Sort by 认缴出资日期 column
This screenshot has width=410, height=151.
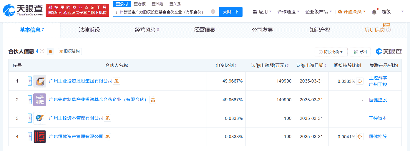tap(311, 66)
